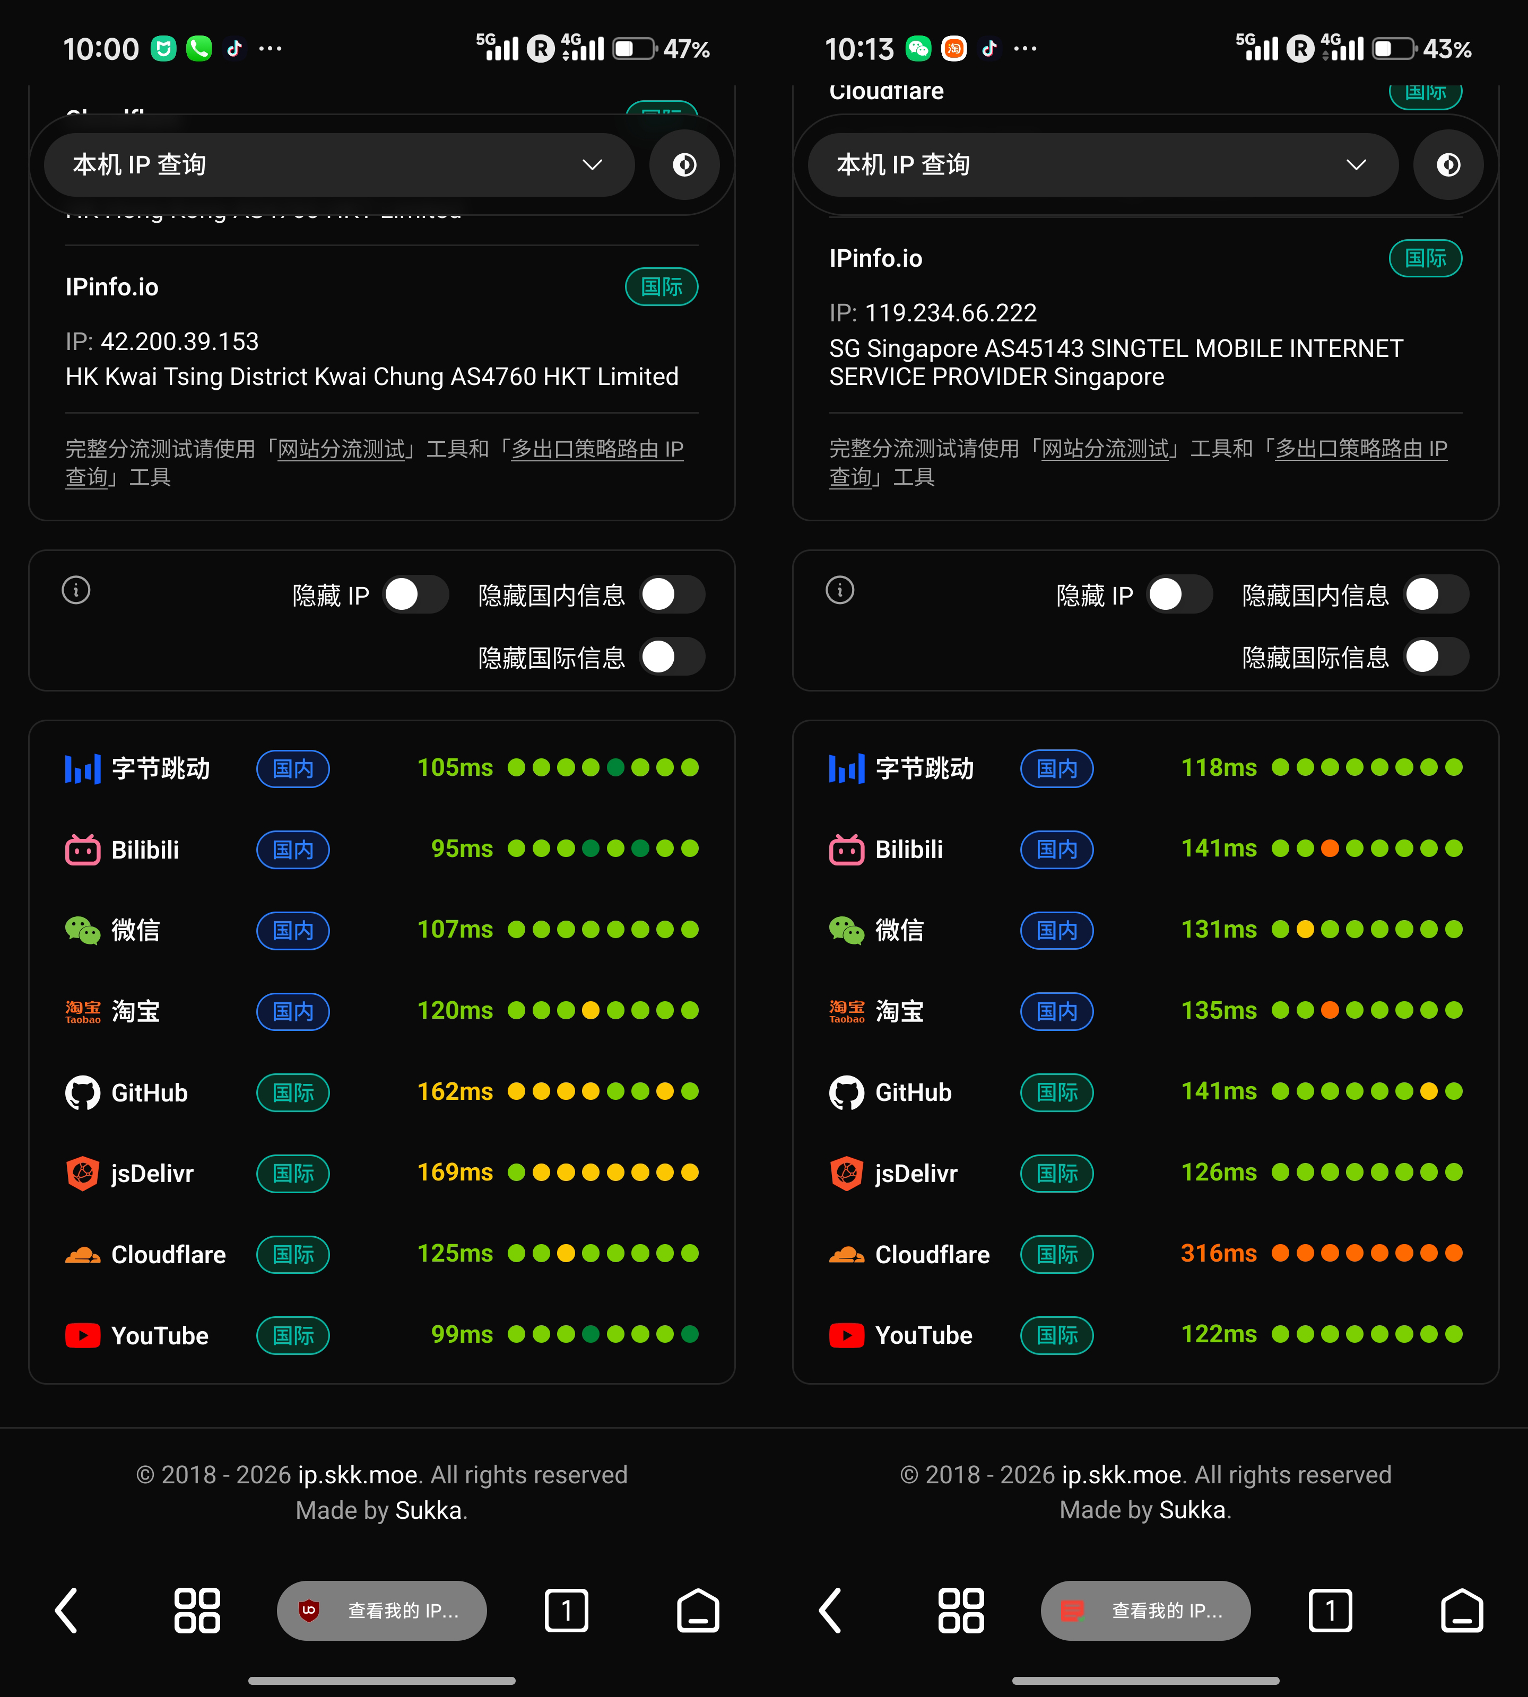Tap 查看我的 IP address pill on left
The height and width of the screenshot is (1697, 1528).
[382, 1609]
